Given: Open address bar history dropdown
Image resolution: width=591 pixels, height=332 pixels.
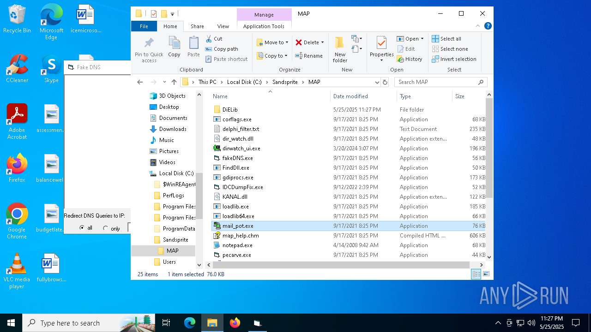Looking at the screenshot, I should click(x=377, y=82).
